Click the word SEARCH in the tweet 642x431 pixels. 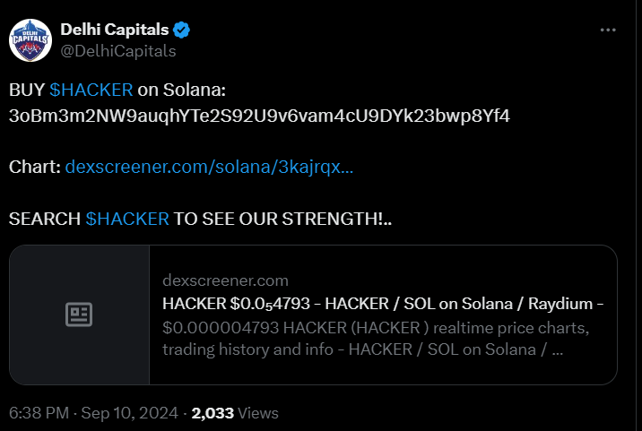[x=45, y=219]
